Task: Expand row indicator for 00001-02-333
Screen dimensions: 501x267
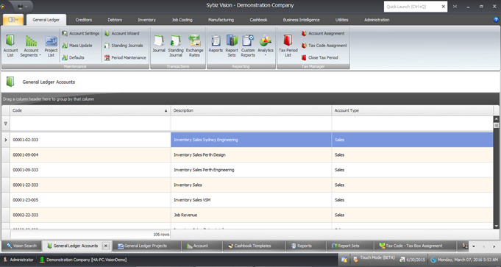Action: pyautogui.click(x=6, y=140)
